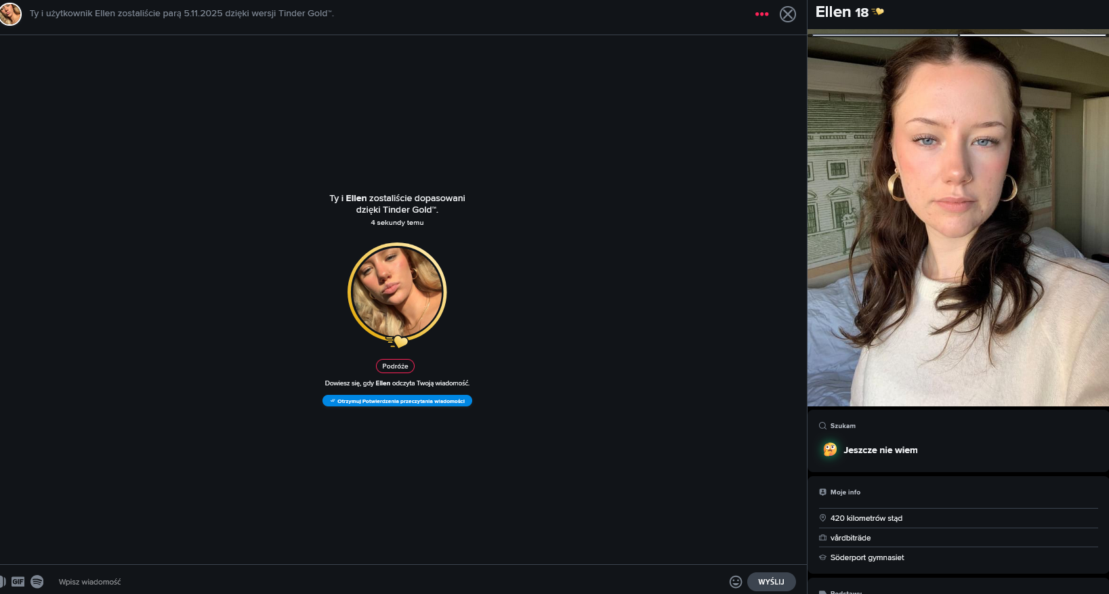Click the 'Jeszcze nie wiem' text
Screen dimensions: 1109x594
(881, 450)
